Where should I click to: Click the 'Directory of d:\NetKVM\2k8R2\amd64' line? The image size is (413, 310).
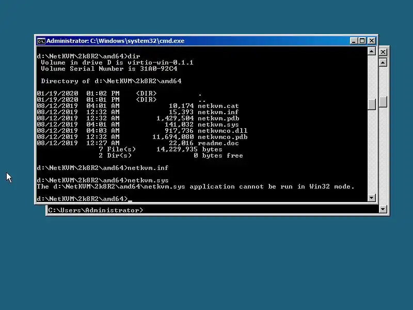pos(111,81)
